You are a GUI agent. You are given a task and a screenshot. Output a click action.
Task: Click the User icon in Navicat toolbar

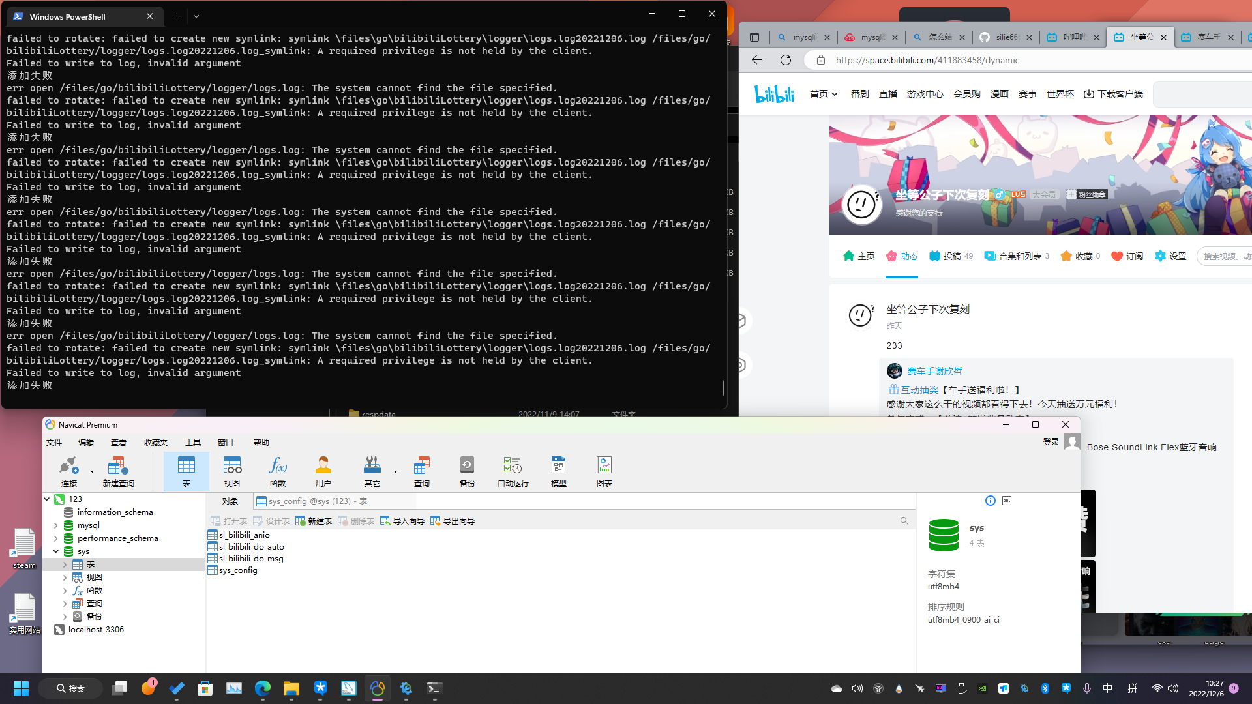coord(323,471)
